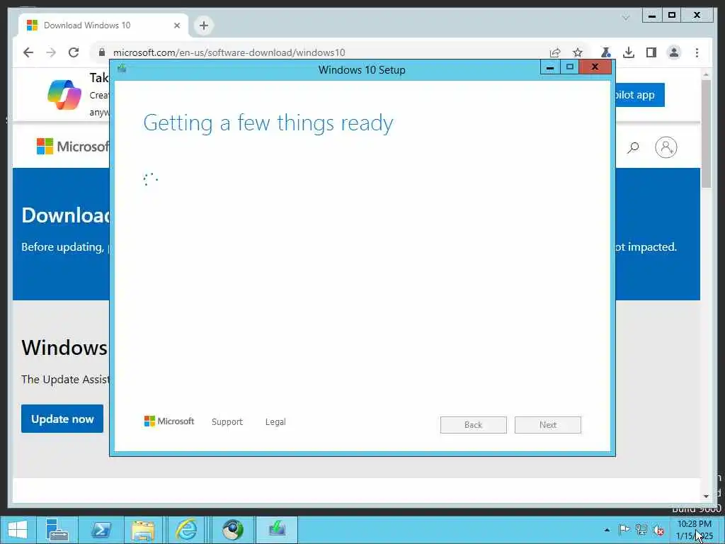The height and width of the screenshot is (544, 725).
Task: Open Chrome profile avatar
Action: pos(674,52)
